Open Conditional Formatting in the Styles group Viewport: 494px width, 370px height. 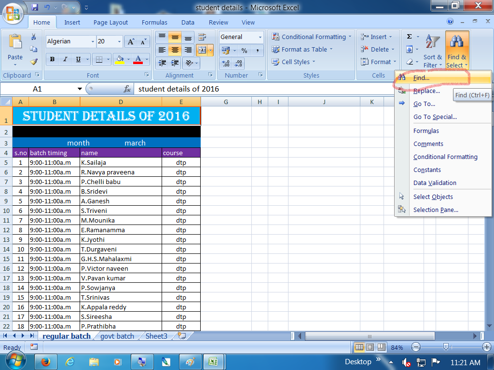pos(311,37)
